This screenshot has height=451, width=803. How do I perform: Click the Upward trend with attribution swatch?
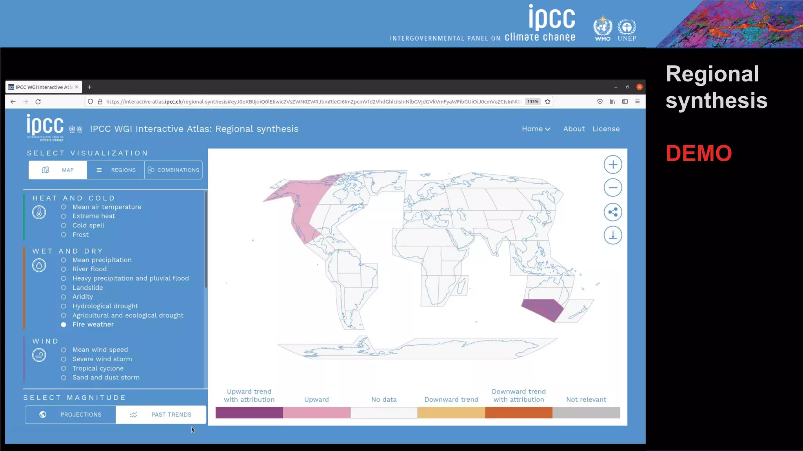(249, 413)
